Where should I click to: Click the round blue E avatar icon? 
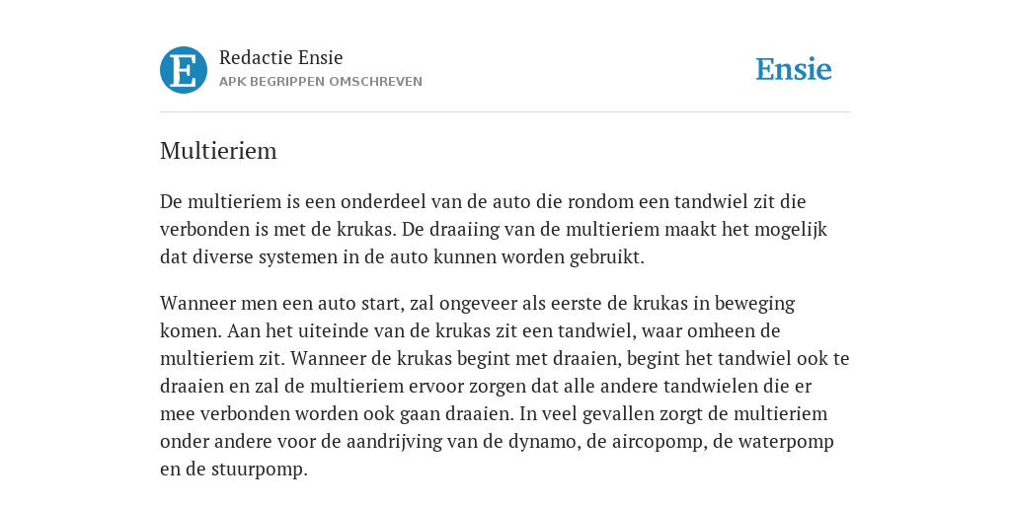[184, 70]
